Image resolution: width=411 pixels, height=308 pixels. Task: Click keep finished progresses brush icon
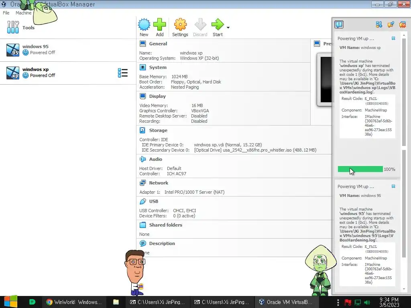point(391,24)
